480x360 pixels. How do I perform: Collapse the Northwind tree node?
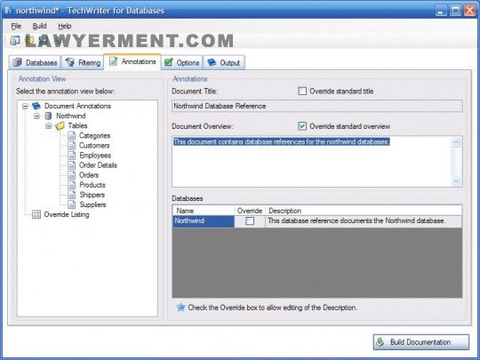point(36,116)
